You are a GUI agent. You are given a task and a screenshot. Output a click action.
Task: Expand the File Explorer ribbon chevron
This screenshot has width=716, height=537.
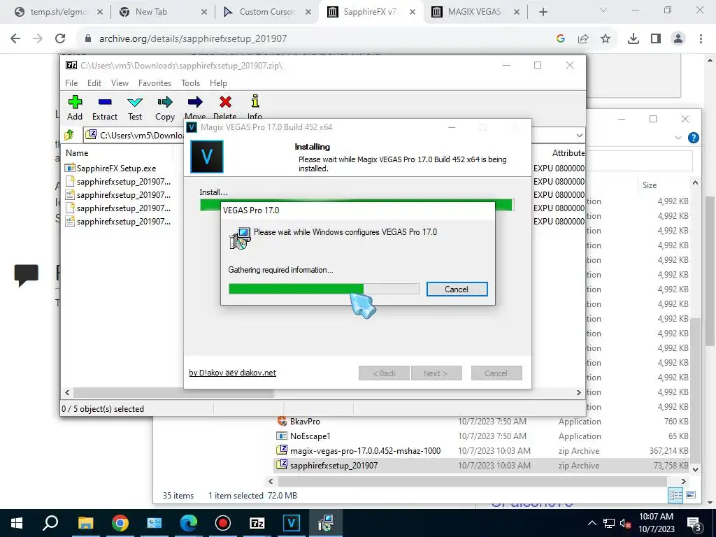[678, 138]
